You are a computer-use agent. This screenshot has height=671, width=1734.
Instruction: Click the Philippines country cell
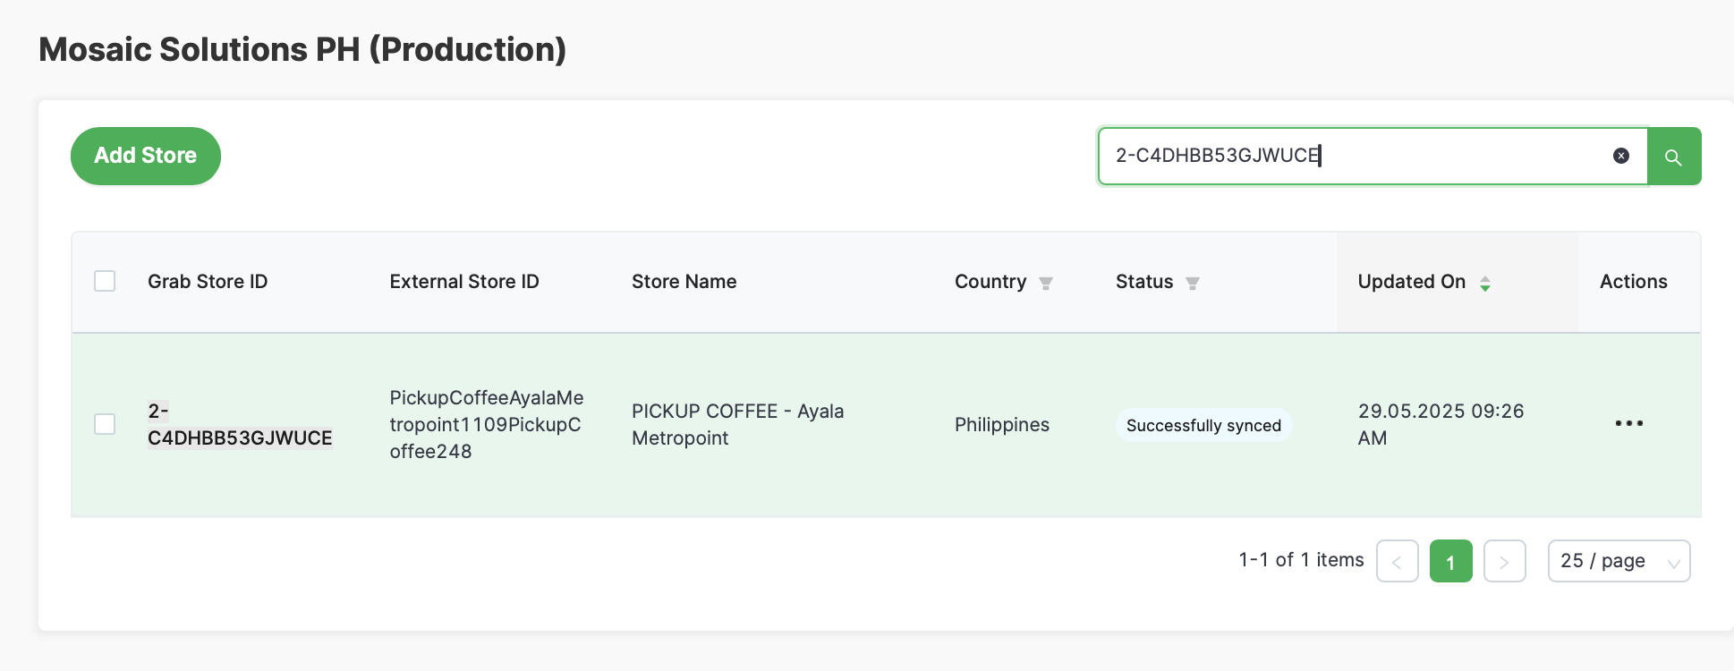[1001, 425]
